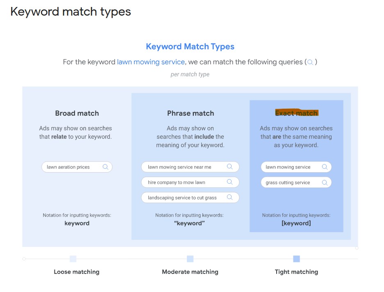The width and height of the screenshot is (384, 292).
Task: Click search icon in grass cutting service box
Action: 325,182
